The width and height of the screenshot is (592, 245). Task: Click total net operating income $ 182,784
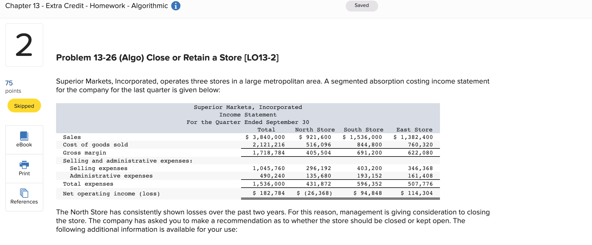269,193
